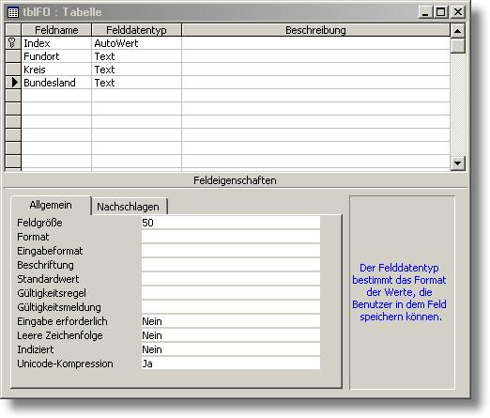The height and width of the screenshot is (418, 490).
Task: Select the current-row arrow next to Bundesland
Action: (13, 83)
